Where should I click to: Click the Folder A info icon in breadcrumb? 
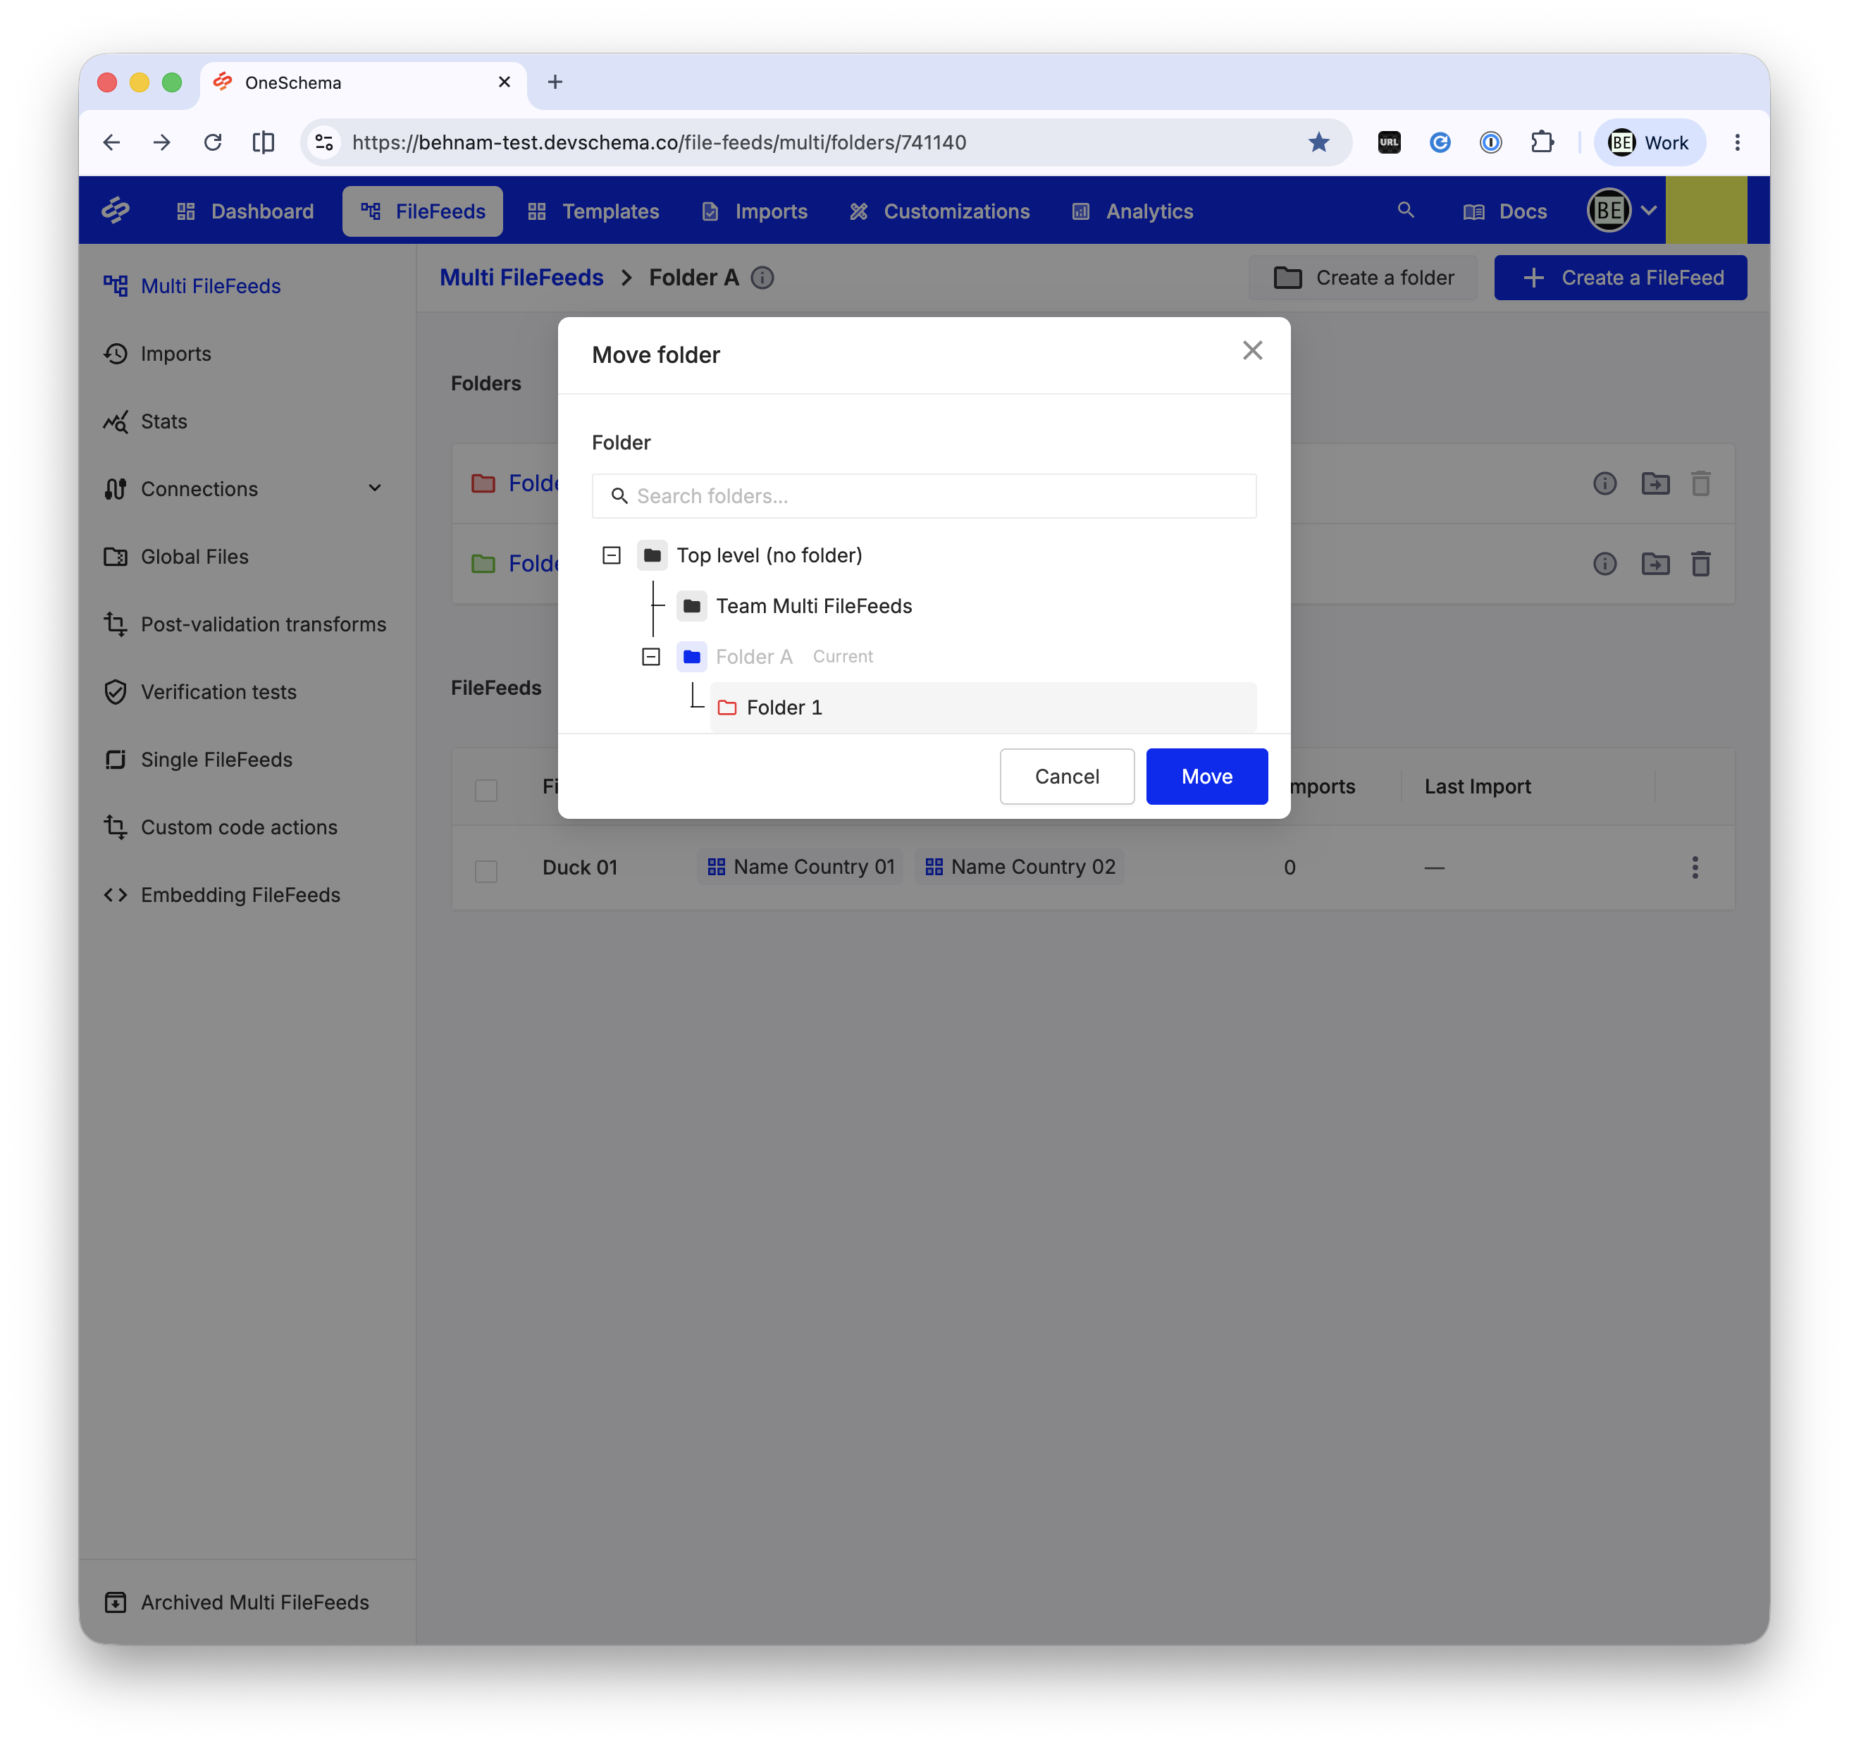click(x=762, y=278)
